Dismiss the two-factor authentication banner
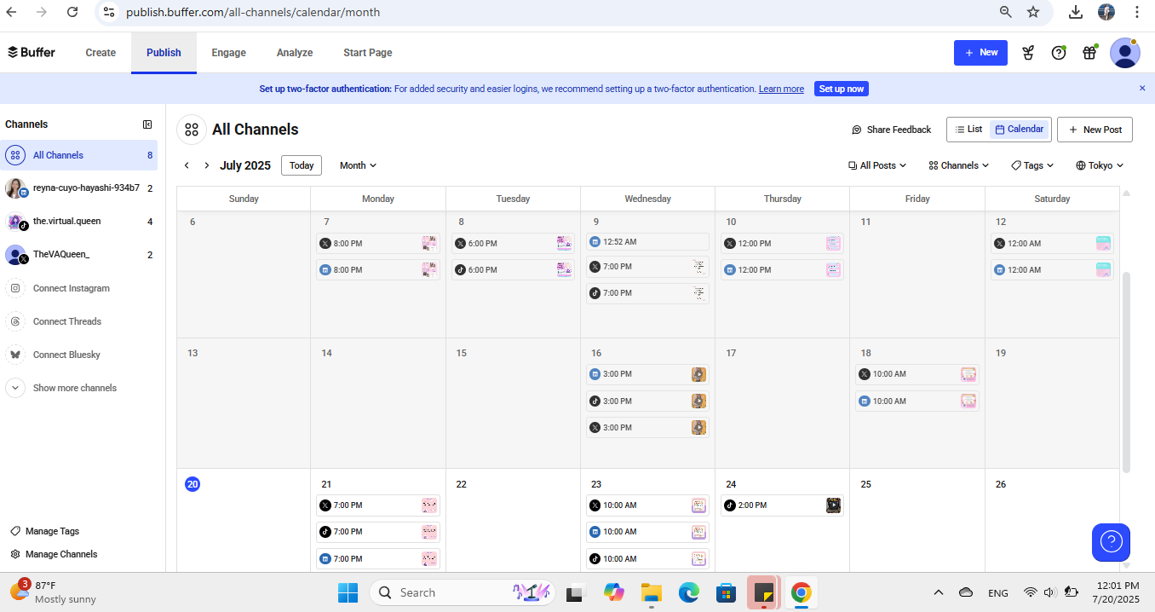 (1142, 88)
